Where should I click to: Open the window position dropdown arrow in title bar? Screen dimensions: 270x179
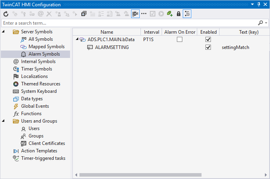[x=252, y=4]
